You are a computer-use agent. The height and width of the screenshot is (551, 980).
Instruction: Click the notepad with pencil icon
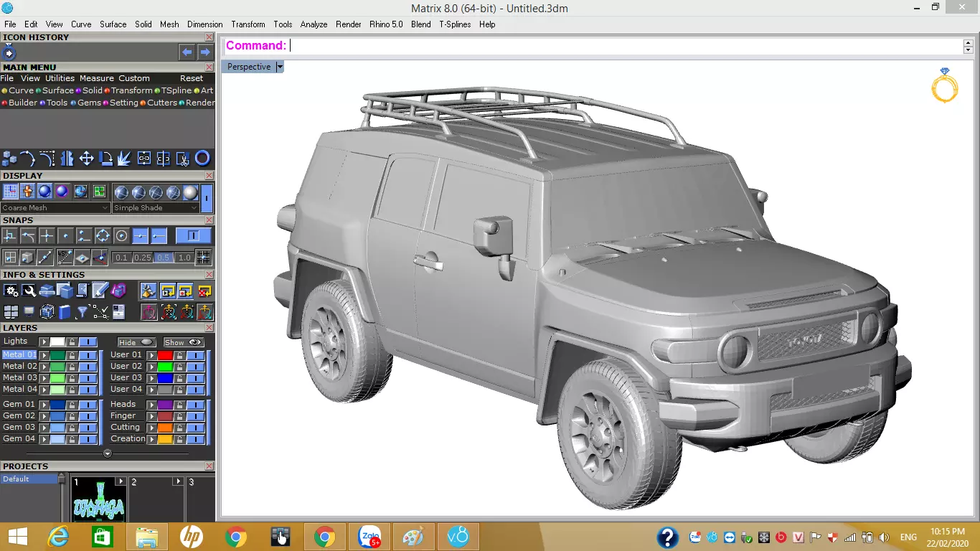(x=100, y=291)
